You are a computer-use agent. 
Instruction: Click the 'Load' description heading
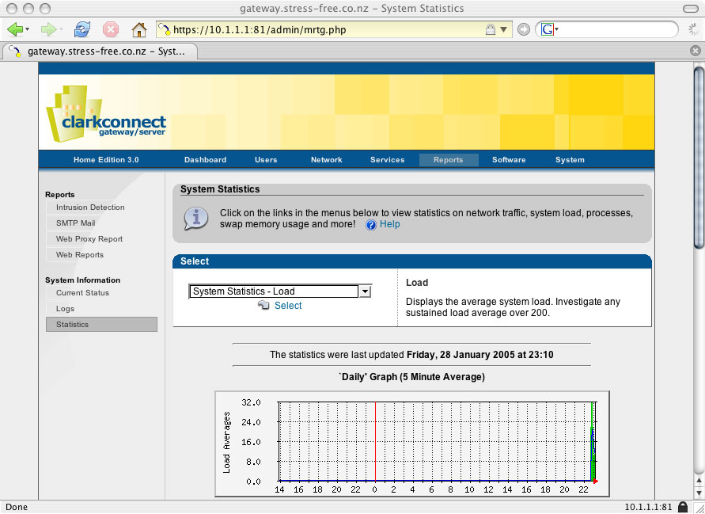tap(417, 283)
